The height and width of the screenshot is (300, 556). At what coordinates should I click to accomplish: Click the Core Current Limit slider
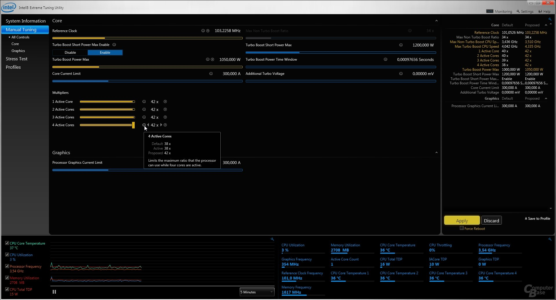click(147, 81)
